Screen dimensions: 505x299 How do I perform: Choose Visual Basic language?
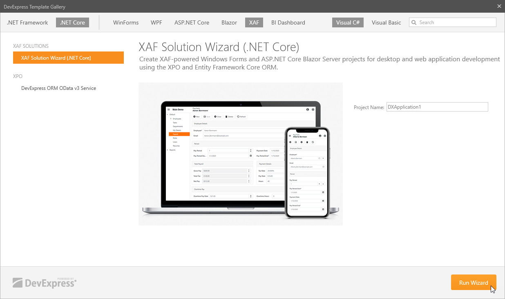click(386, 22)
